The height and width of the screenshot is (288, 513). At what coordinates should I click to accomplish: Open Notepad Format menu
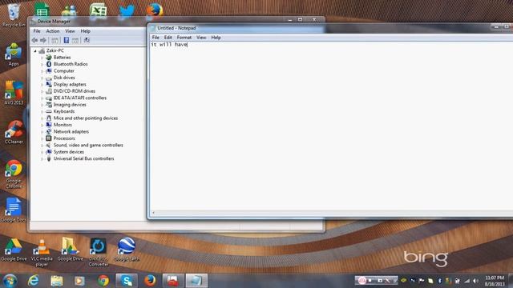pos(184,38)
